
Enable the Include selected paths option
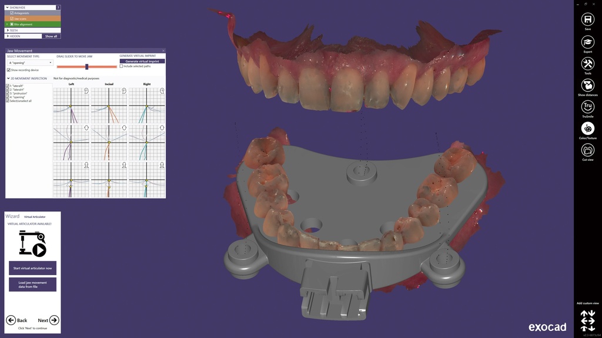[121, 66]
